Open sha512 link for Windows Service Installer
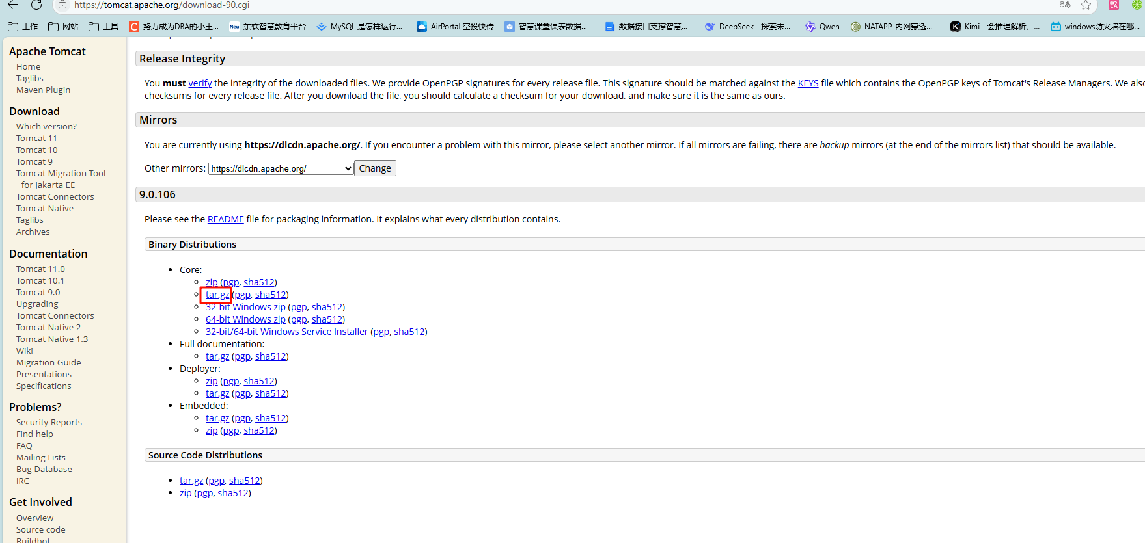1145x543 pixels. click(x=409, y=332)
